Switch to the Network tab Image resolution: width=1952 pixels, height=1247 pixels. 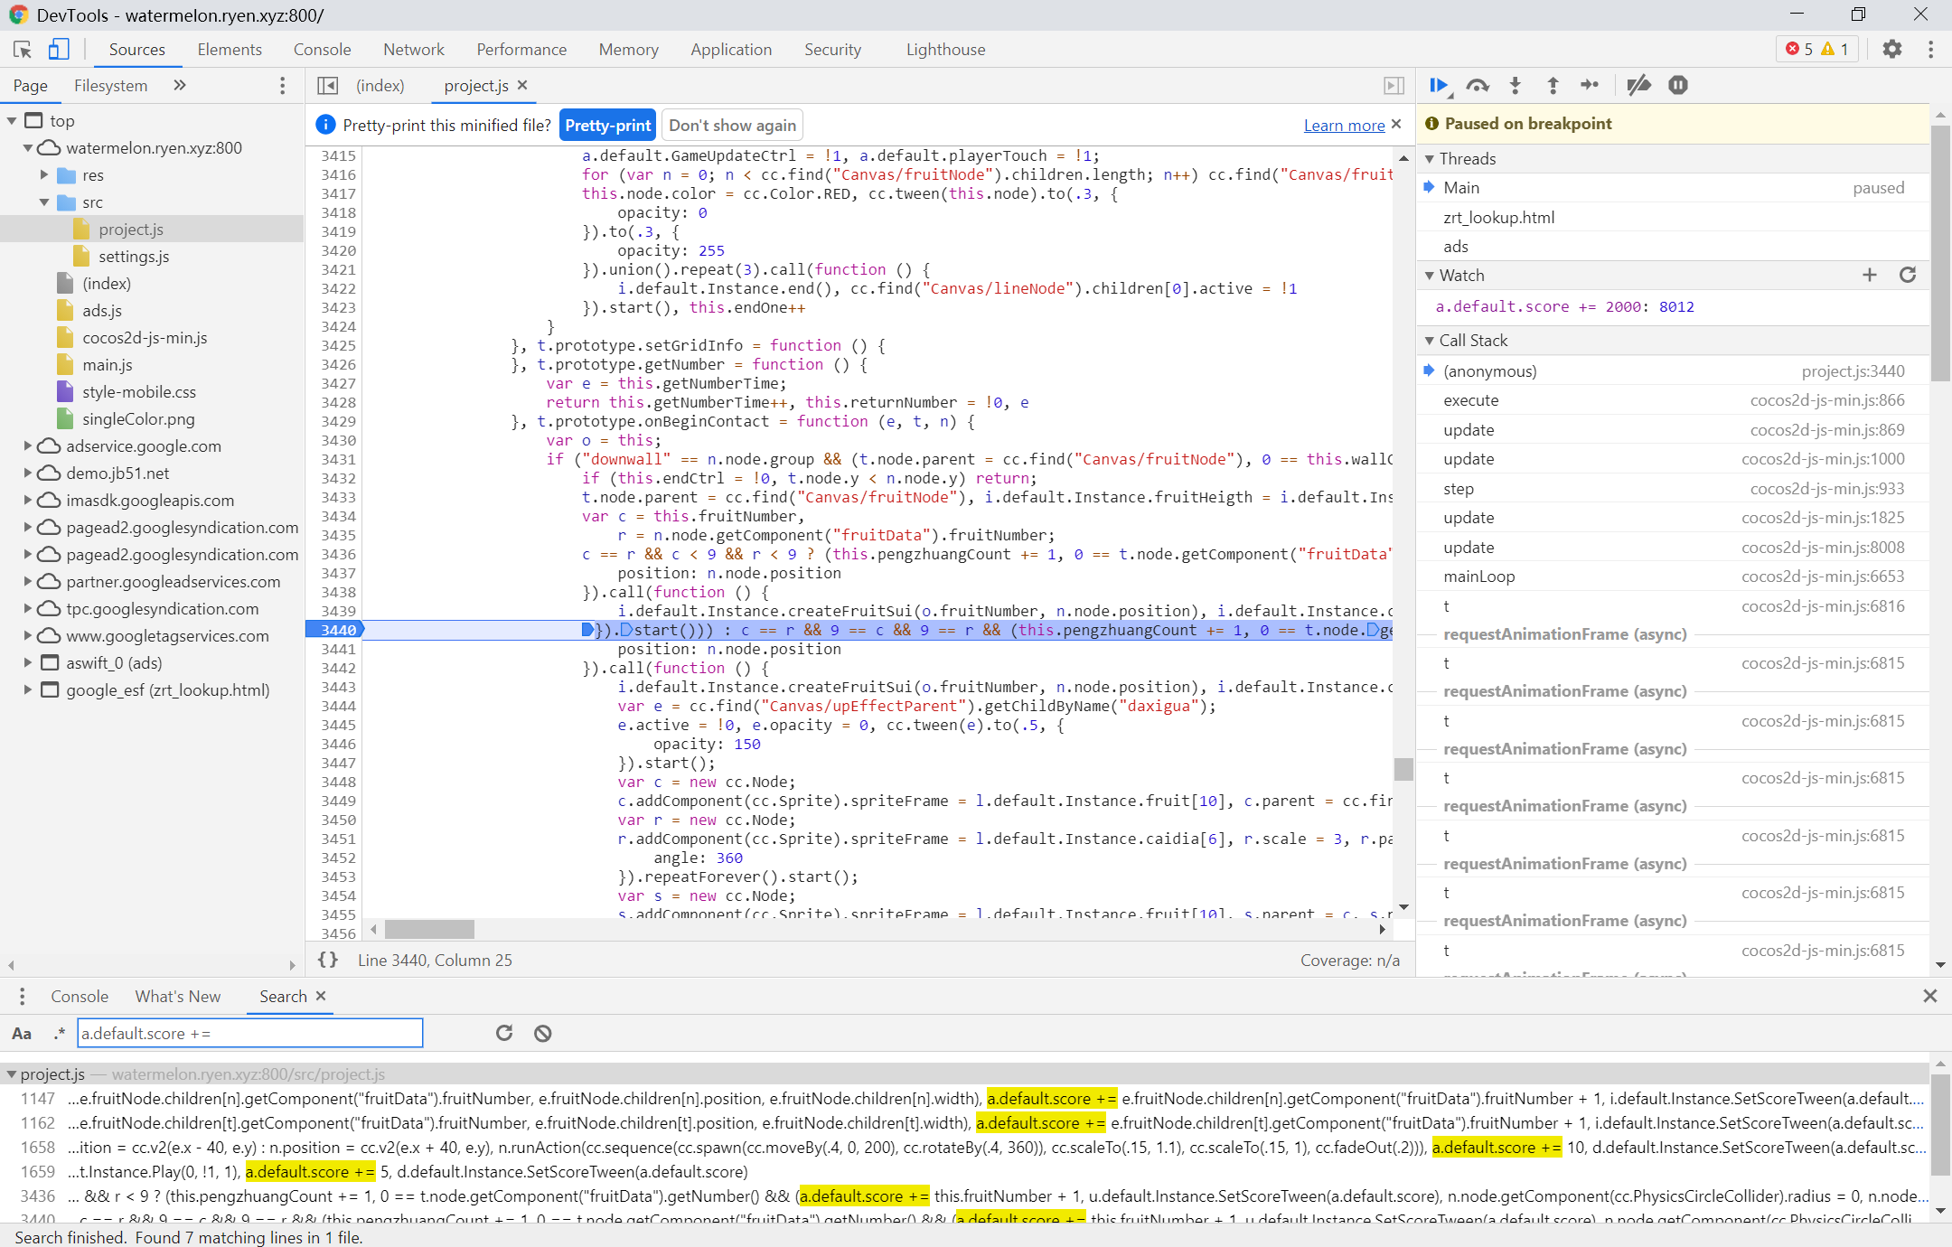(x=413, y=50)
